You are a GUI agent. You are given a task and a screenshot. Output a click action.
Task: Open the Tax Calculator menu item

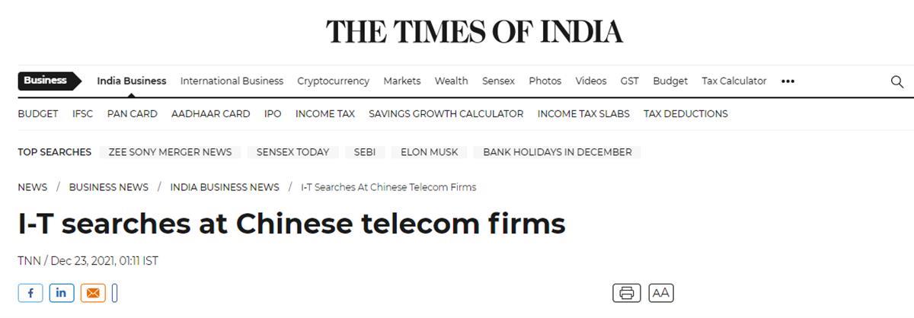point(734,81)
